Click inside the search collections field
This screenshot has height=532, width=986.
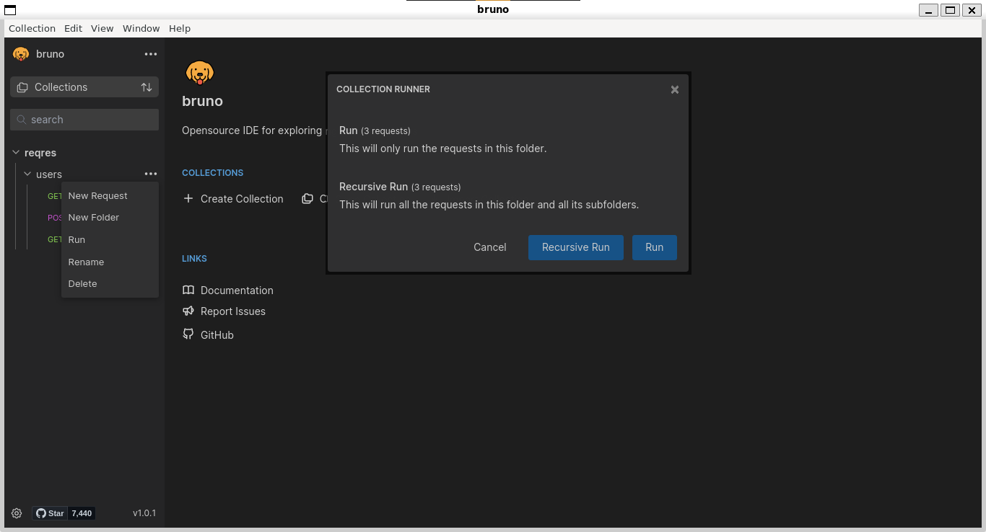pos(84,119)
